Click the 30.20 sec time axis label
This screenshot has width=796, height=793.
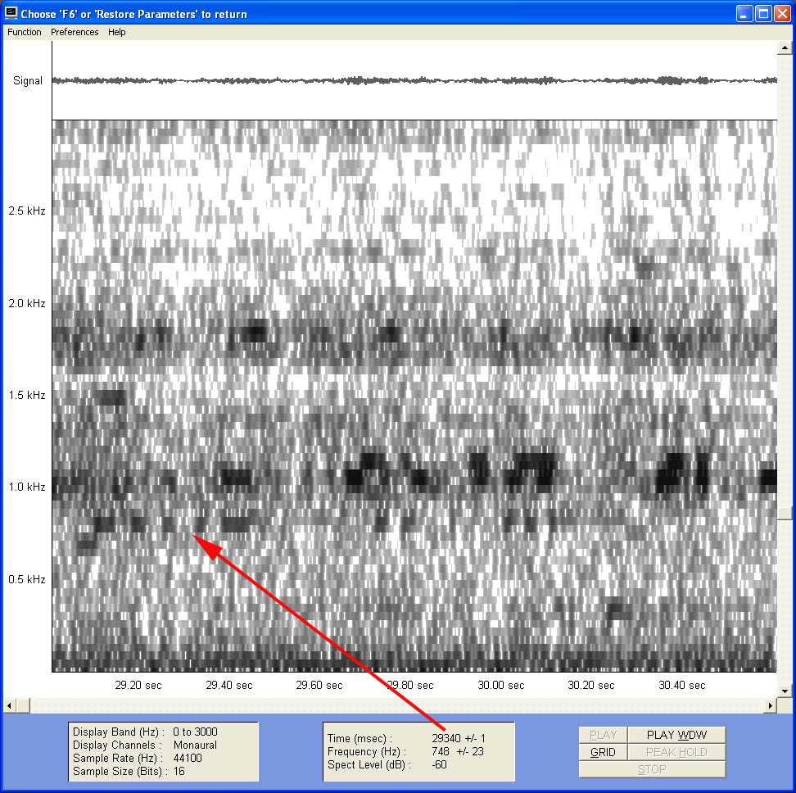coord(591,685)
